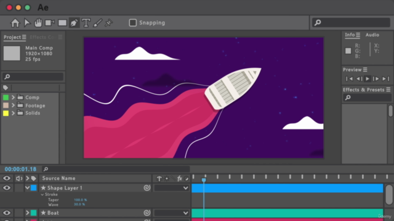Screen dimensions: 394x221
Task: Click the Effects & Presets search field
Action: (x=367, y=98)
